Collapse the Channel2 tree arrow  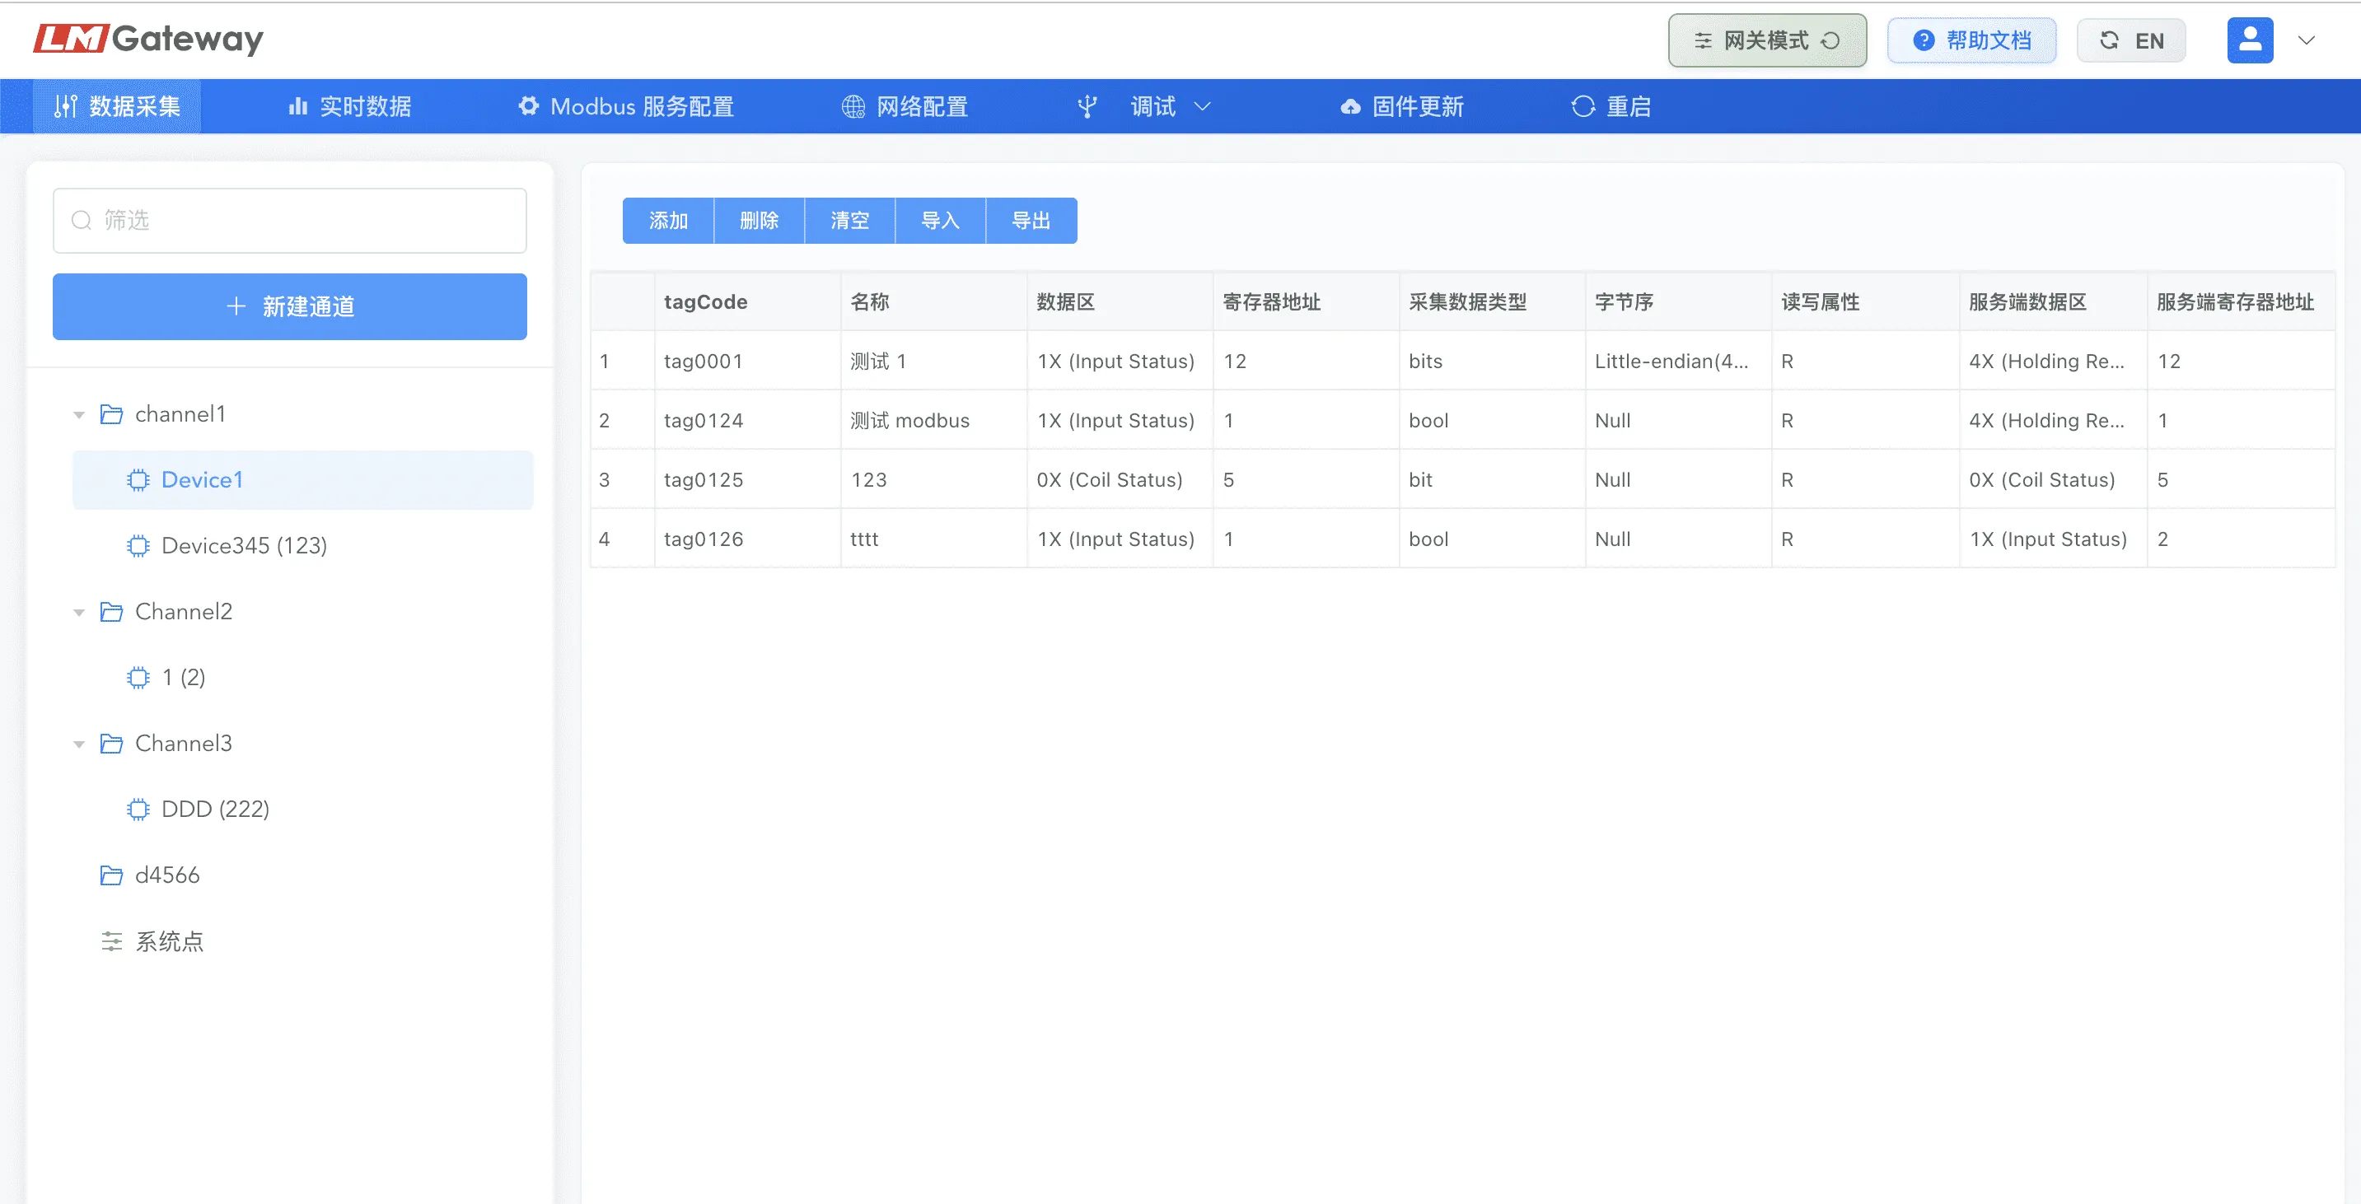click(x=79, y=612)
